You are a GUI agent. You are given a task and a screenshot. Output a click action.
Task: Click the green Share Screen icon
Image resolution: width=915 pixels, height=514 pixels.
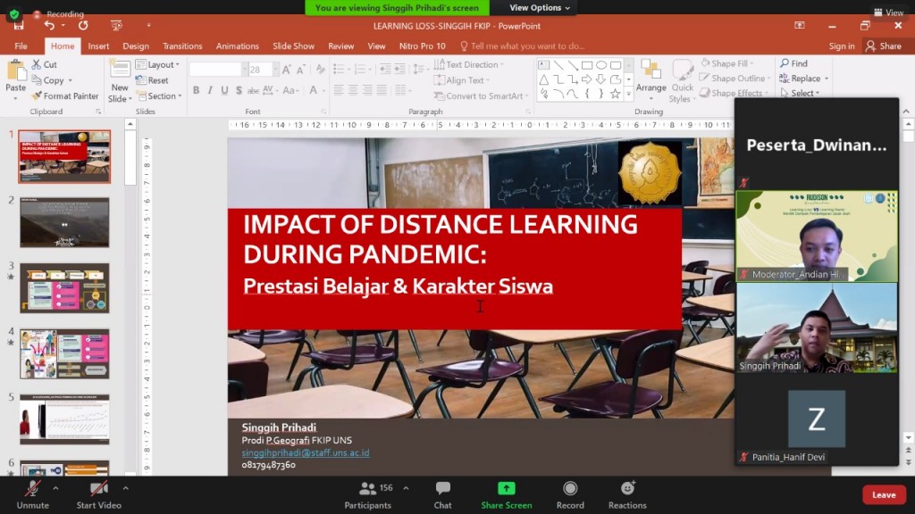click(506, 490)
